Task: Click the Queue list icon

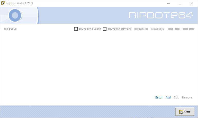Action: click(x=6, y=29)
